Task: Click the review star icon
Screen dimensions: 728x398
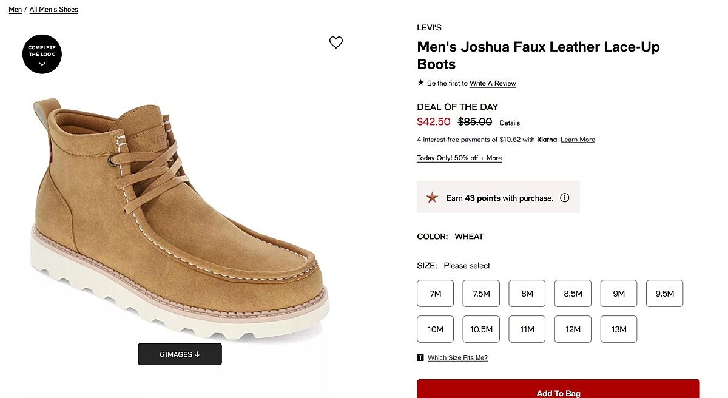Action: (x=420, y=83)
